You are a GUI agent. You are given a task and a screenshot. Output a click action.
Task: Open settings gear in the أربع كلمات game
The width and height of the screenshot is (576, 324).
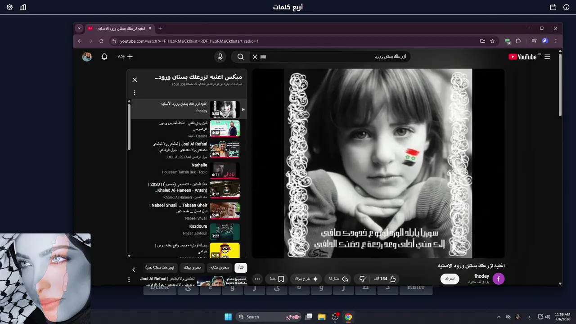(x=9, y=7)
